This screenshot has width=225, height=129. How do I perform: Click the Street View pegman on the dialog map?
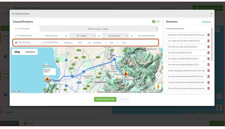tap(158, 86)
